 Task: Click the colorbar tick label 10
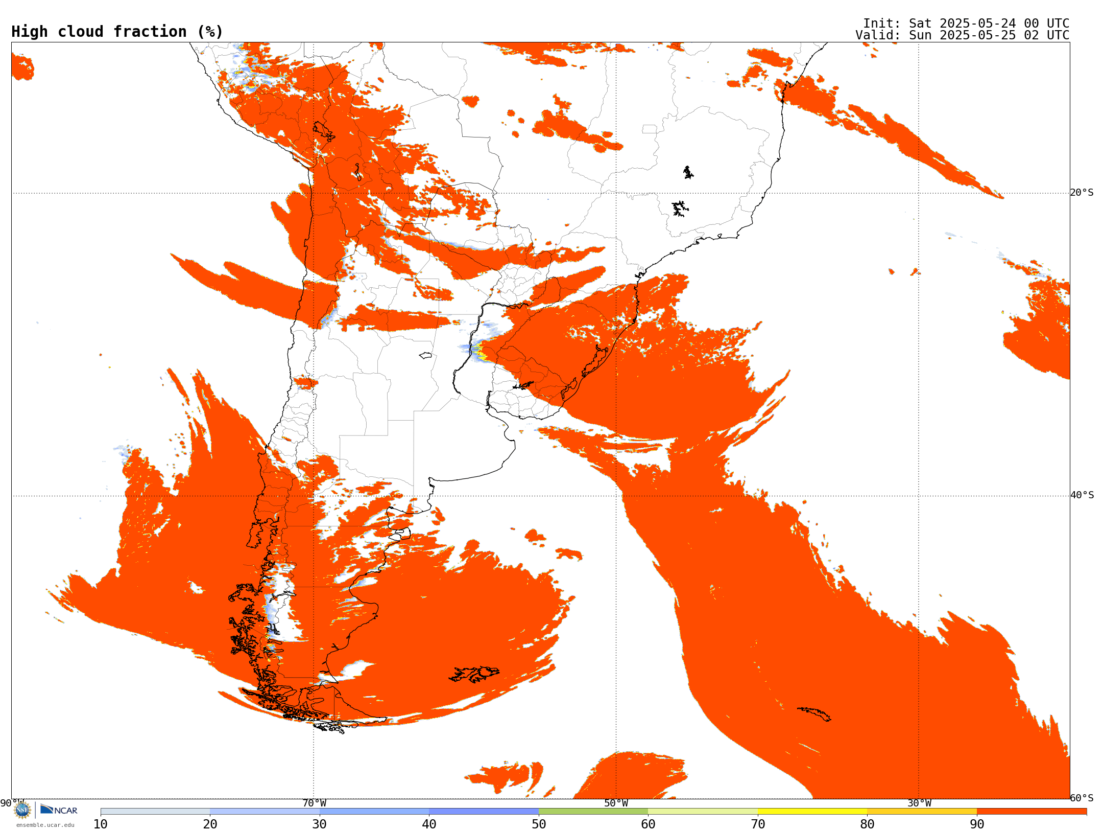tap(101, 824)
